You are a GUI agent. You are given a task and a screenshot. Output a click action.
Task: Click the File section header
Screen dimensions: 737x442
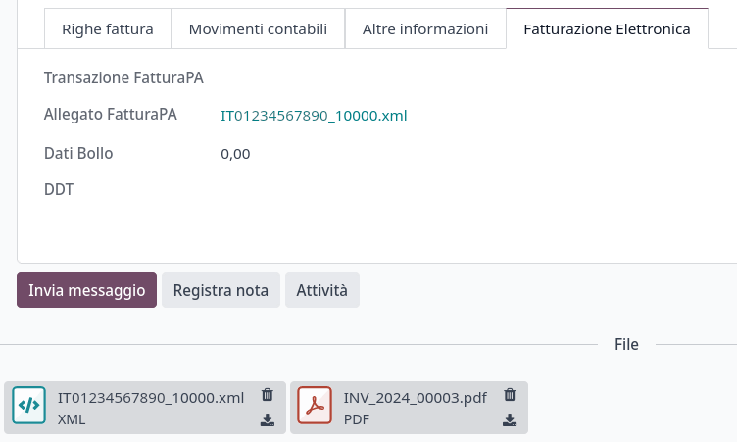tap(626, 345)
